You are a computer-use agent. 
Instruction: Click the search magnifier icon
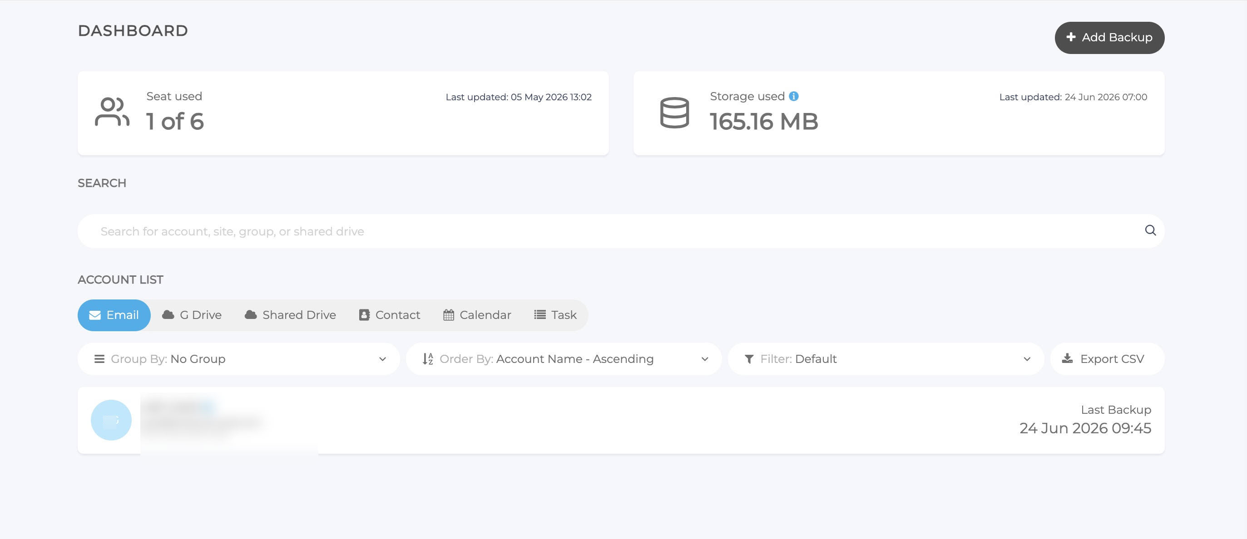(1150, 231)
